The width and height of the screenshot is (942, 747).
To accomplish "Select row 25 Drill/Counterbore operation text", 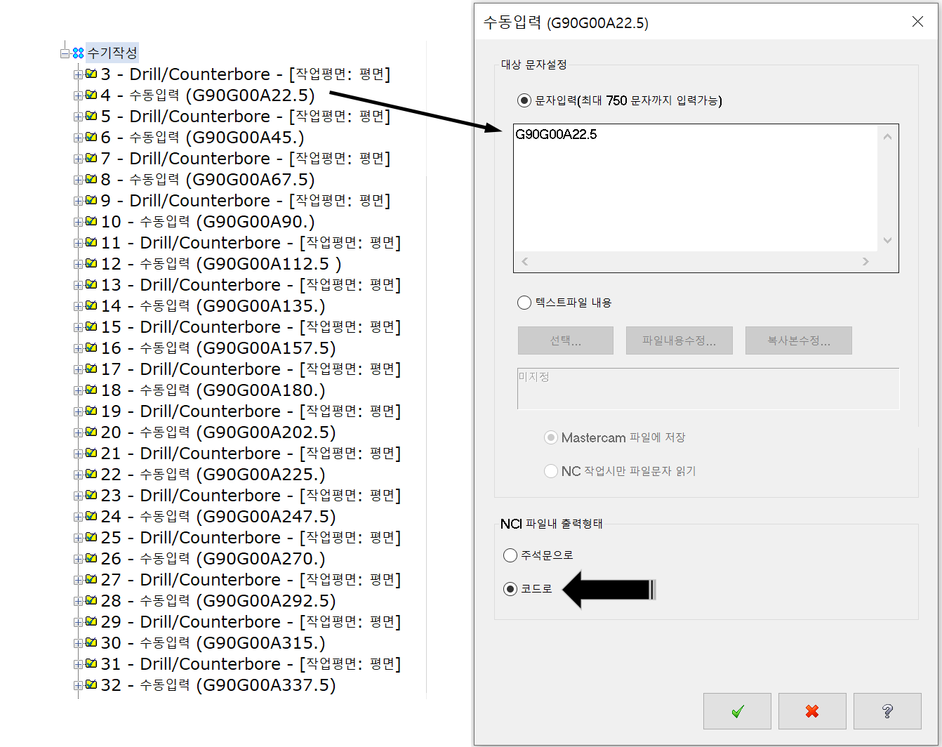I will pos(251,537).
